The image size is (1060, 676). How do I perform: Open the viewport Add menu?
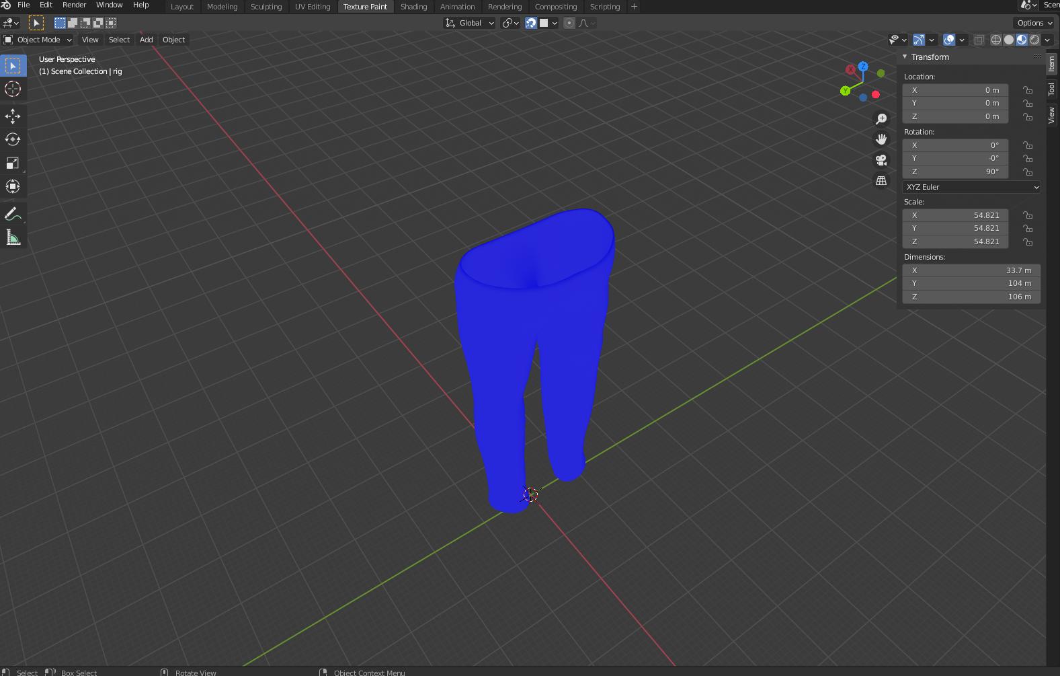coord(146,40)
